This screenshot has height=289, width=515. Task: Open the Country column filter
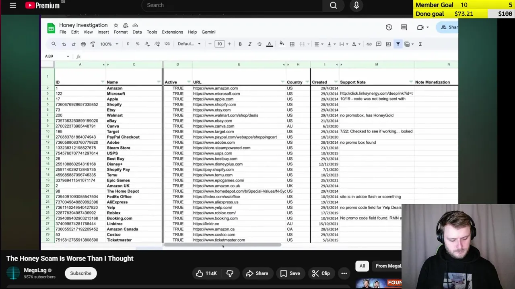pyautogui.click(x=307, y=82)
